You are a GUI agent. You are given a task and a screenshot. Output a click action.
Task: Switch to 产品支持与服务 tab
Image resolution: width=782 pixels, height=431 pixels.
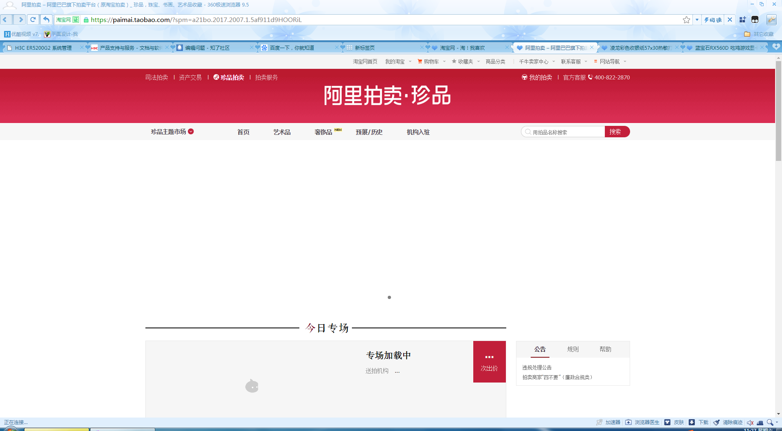point(130,48)
